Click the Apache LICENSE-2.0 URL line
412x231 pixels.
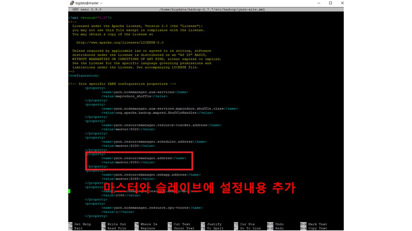120,42
